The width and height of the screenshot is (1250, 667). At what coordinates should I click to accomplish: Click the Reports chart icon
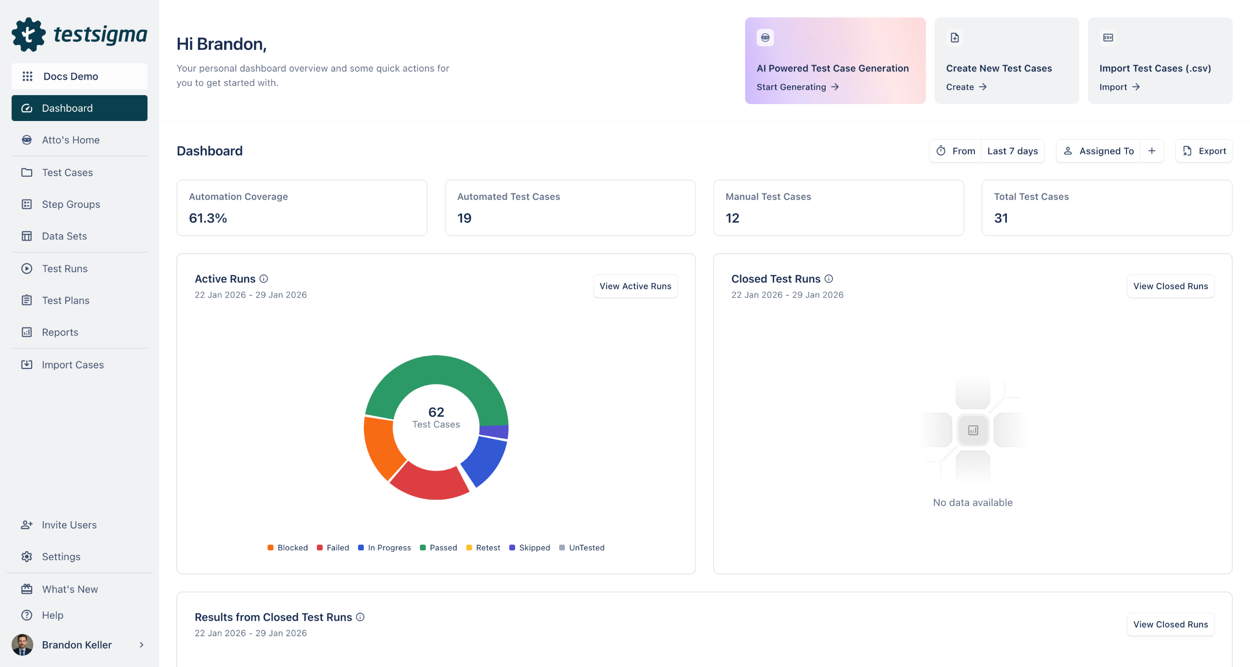click(x=27, y=332)
